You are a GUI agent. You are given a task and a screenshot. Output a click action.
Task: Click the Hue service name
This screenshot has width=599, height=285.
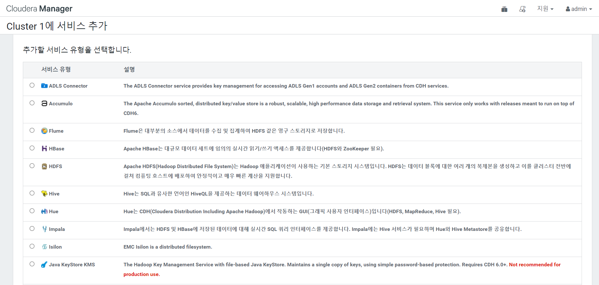pos(54,211)
